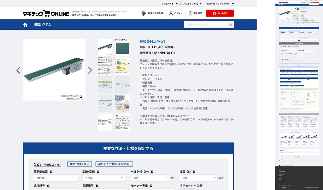The height and width of the screenshot is (190, 323).
Task: Open the ベルト幅 dropdown showing 100
Action: 150,178
